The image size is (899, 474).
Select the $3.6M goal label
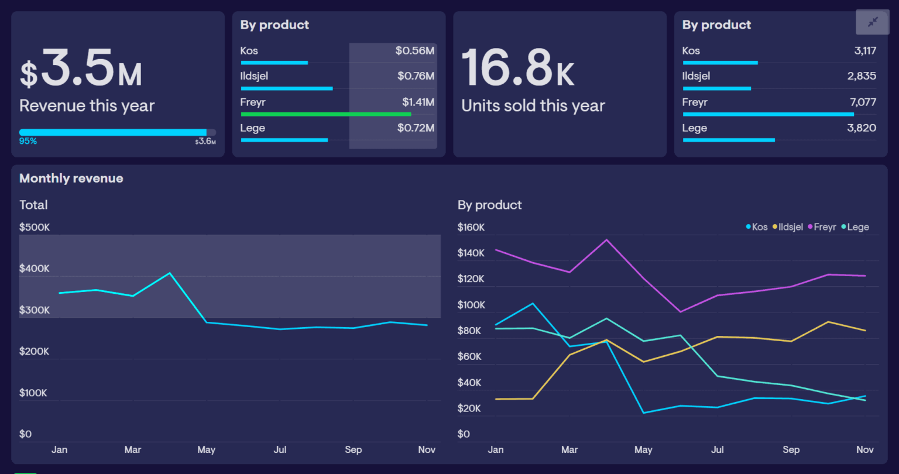[x=204, y=140]
